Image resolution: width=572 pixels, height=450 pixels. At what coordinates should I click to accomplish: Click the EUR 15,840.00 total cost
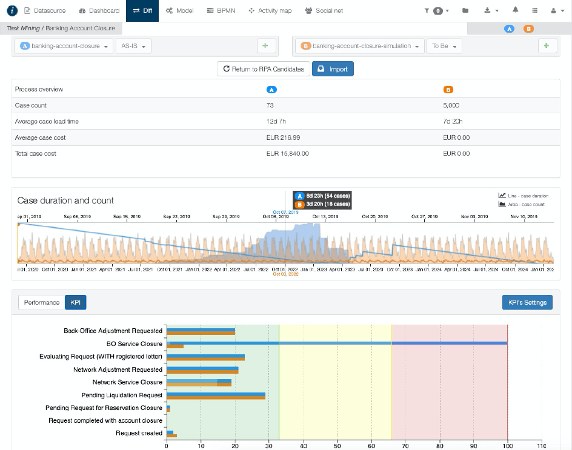click(287, 153)
